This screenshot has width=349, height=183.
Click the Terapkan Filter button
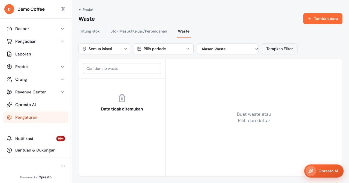pos(279,49)
